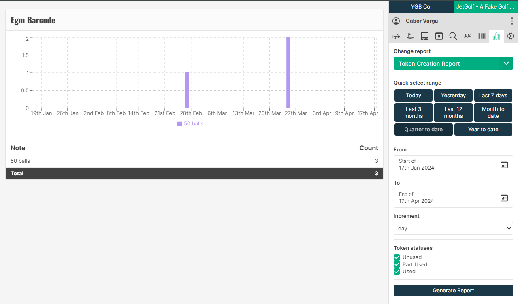Open the customers people icon
The height and width of the screenshot is (304, 518).
[468, 36]
